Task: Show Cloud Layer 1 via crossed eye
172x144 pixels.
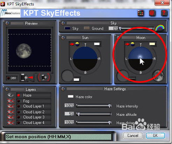Action: click(x=11, y=106)
